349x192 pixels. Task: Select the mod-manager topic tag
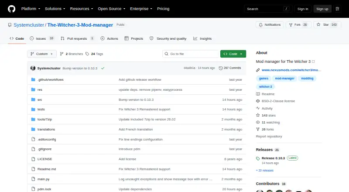[x=285, y=79]
